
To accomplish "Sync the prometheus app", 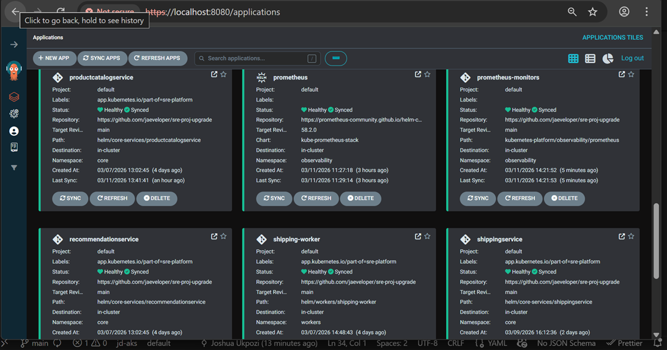I will point(274,198).
